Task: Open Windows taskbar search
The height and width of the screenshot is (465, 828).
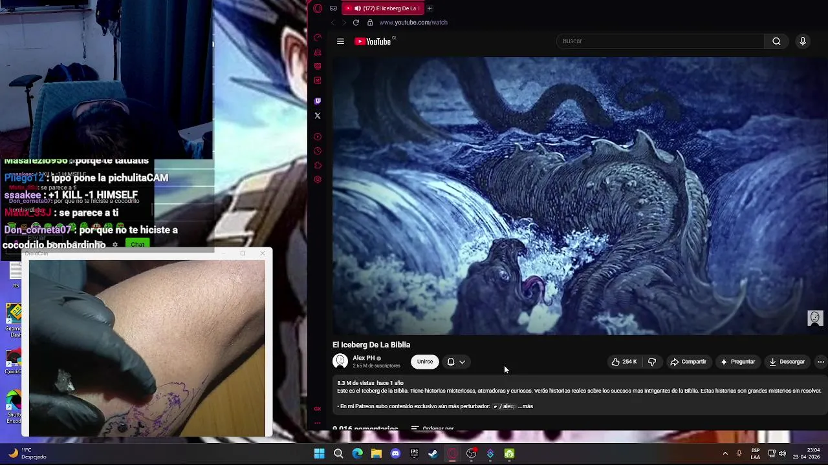Action: pos(338,454)
